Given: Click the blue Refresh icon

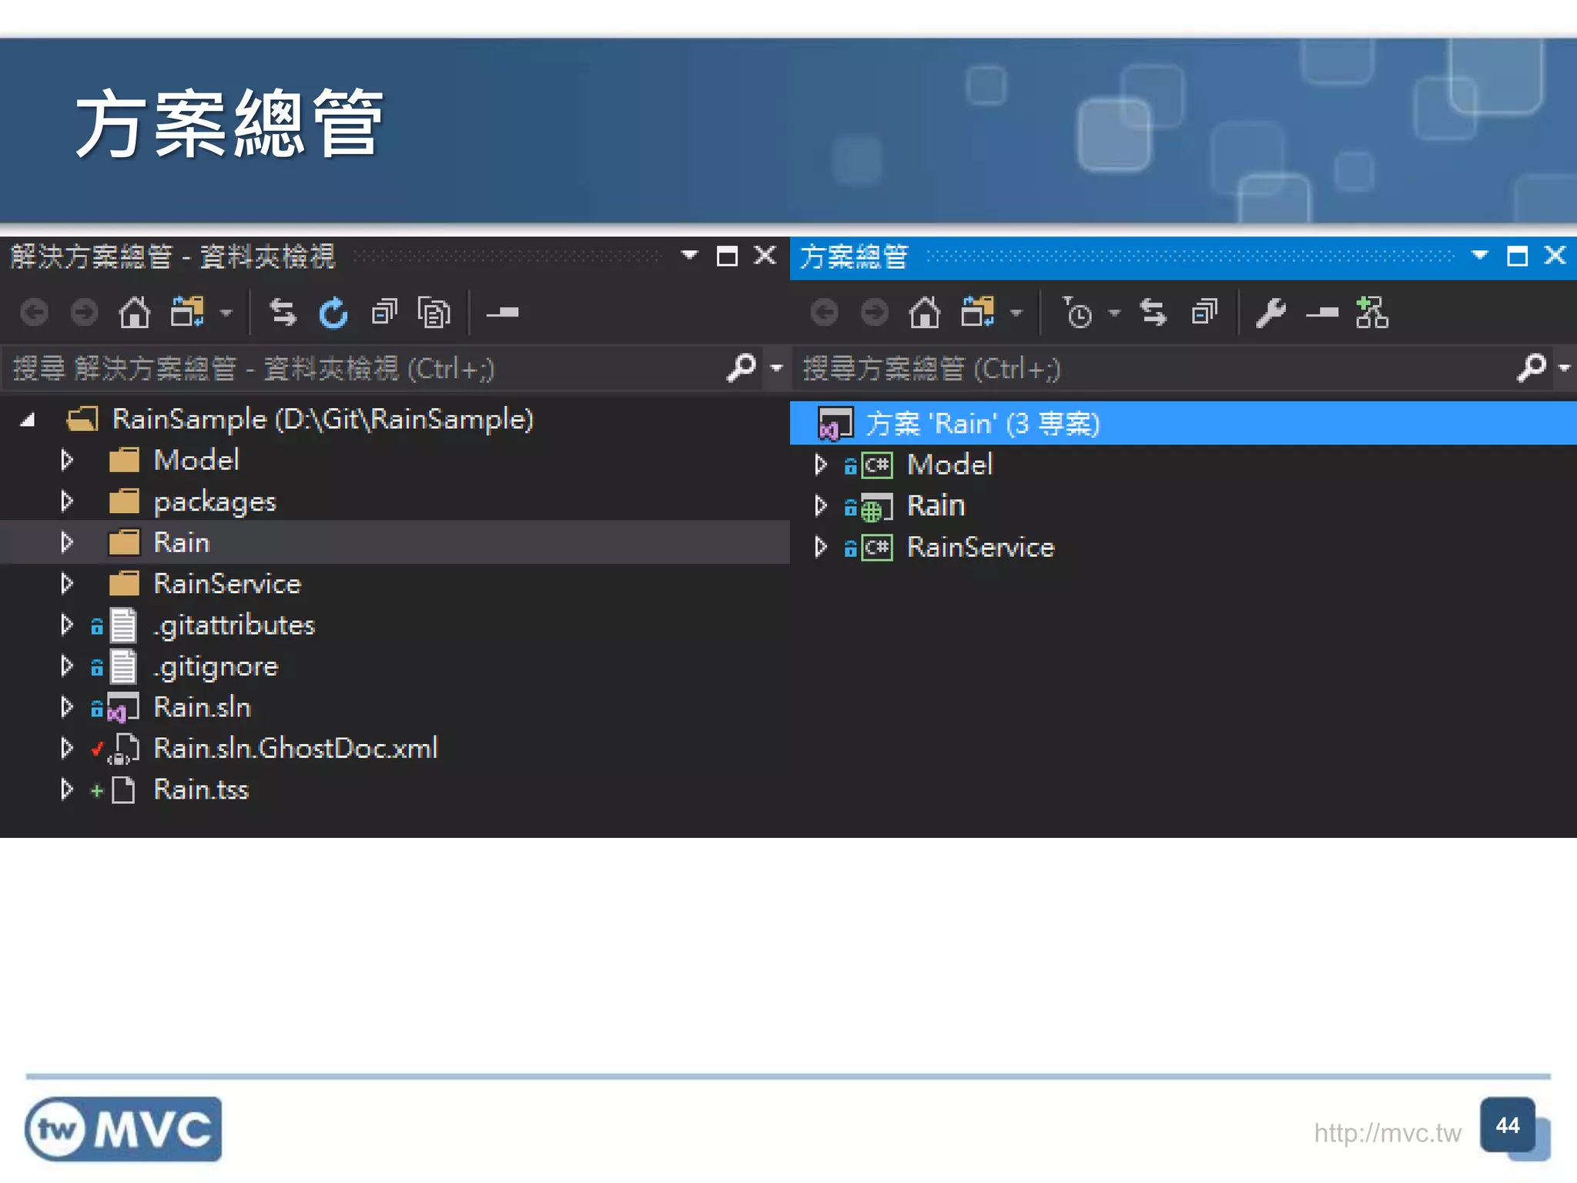Looking at the screenshot, I should tap(333, 313).
